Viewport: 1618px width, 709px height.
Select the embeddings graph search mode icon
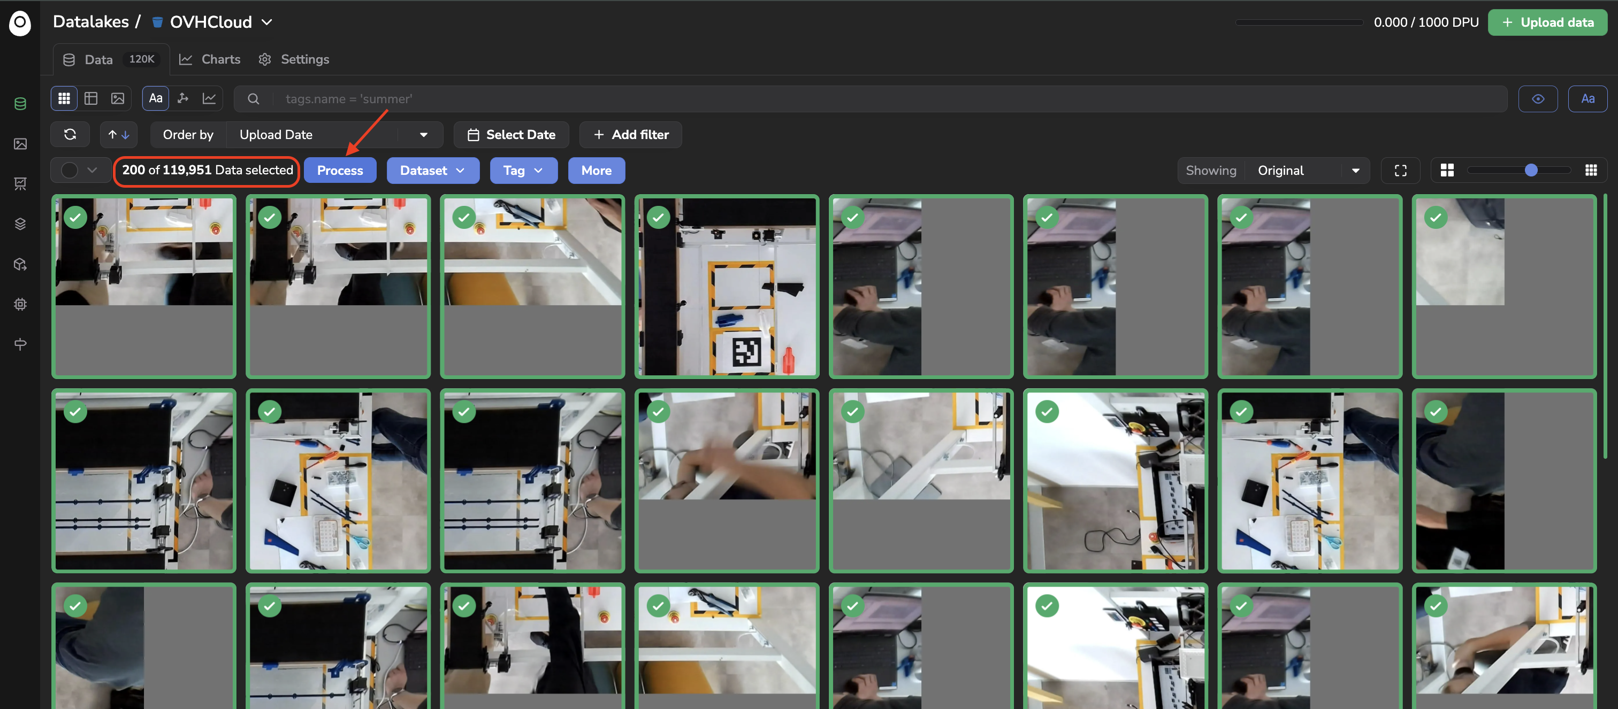coord(183,98)
